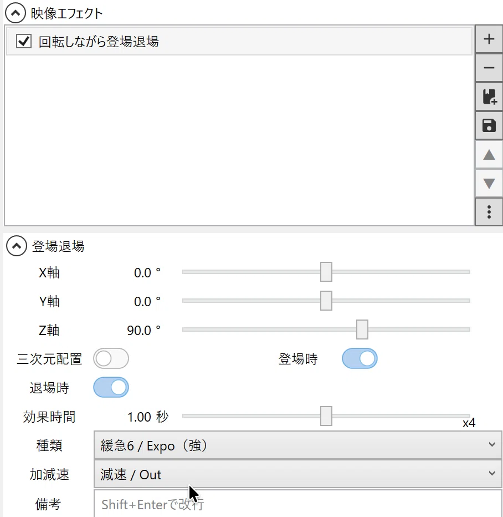
Task: Collapse the 映像エフェクト section
Action: (16, 13)
